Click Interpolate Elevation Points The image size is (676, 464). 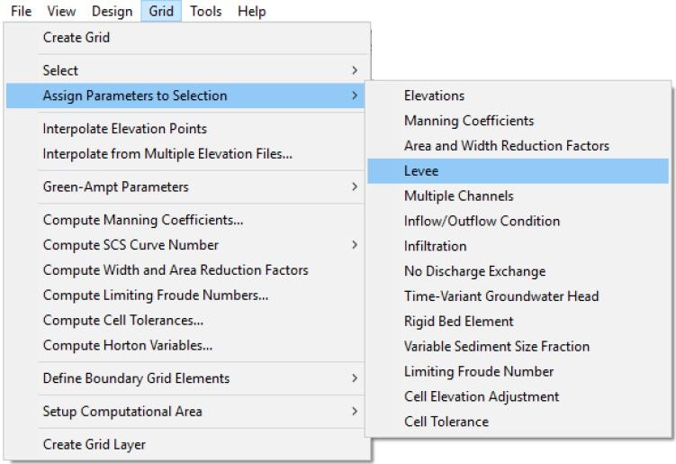click(x=124, y=129)
